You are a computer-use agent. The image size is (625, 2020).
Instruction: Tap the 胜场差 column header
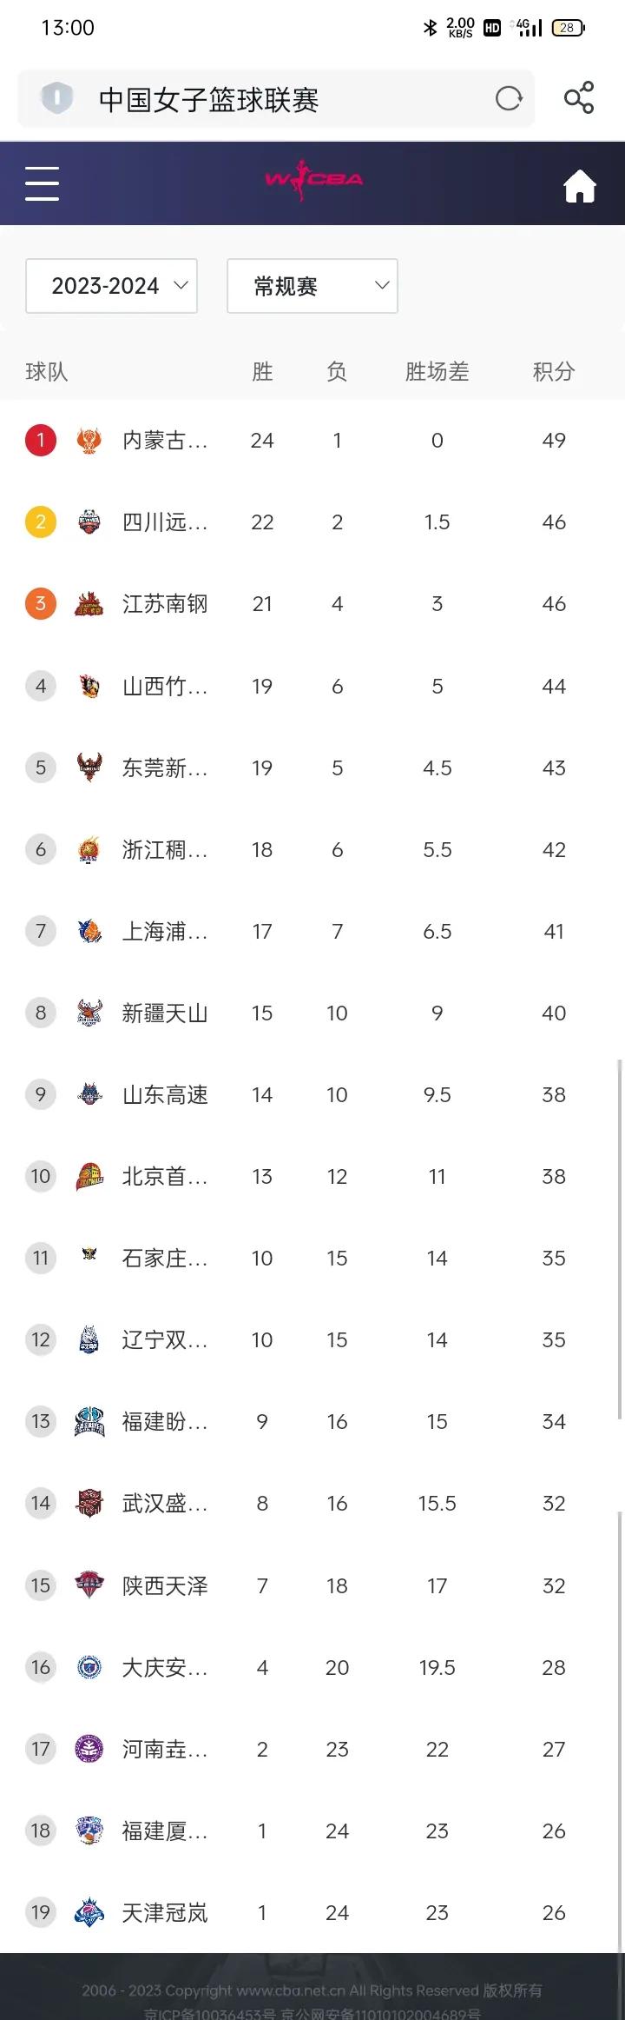tap(437, 372)
